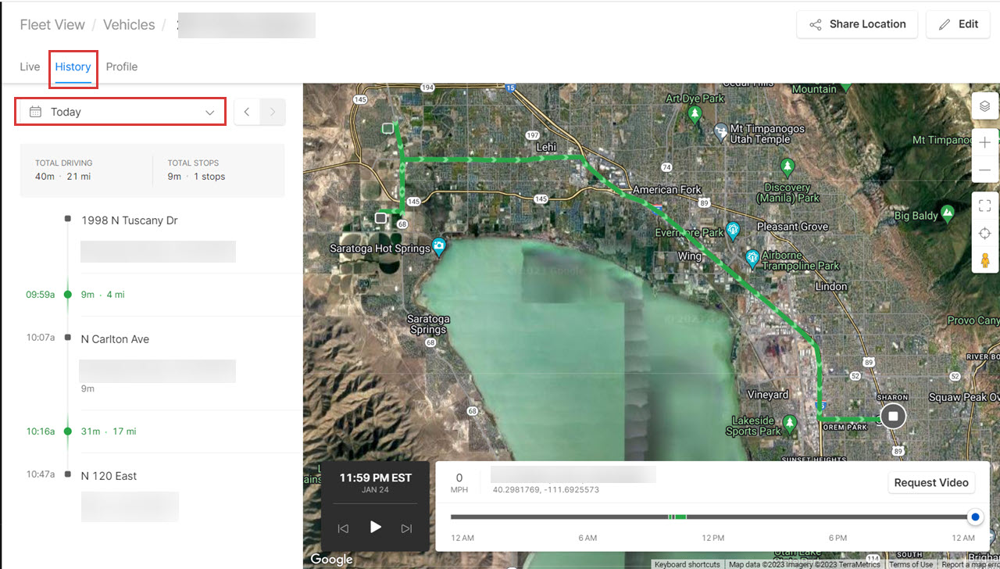Zoom in the map with plus
This screenshot has height=569, width=1000.
click(985, 142)
